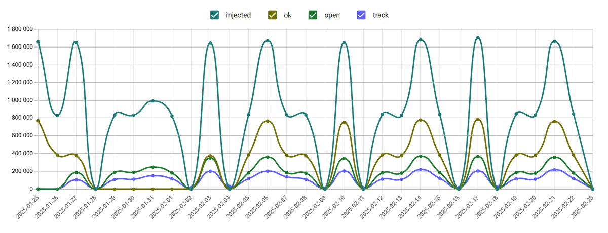The width and height of the screenshot is (608, 233).
Task: Click the 'track' legend label text
Action: [x=381, y=15]
